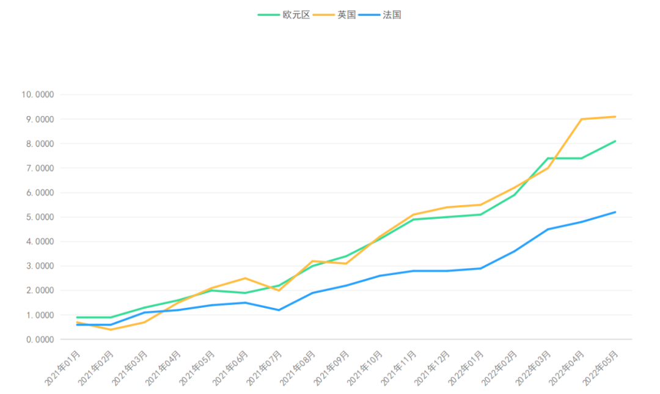Toggle the 法国 legend label
The width and height of the screenshot is (660, 394).
point(392,15)
